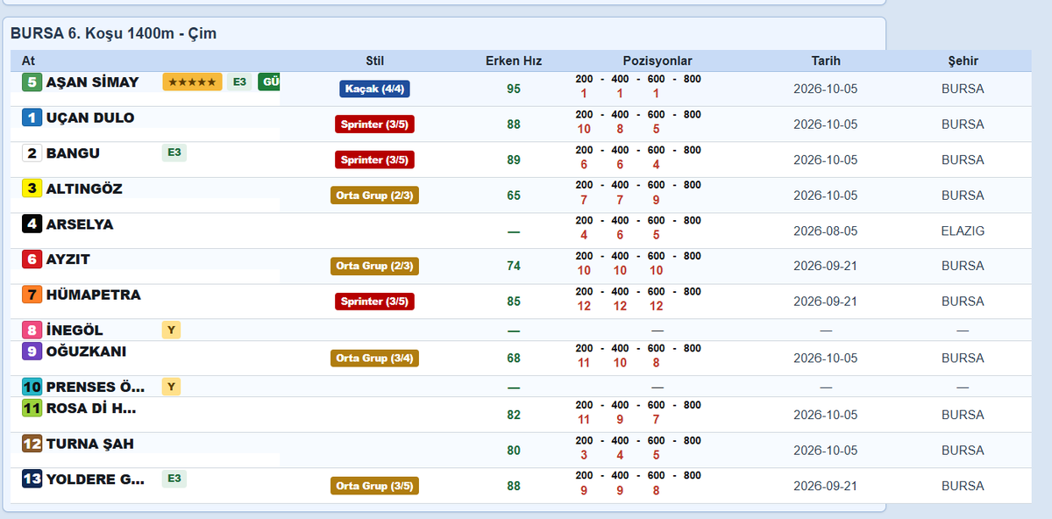1052x519 pixels.
Task: Click Orta Grup (2/3) badge for ALTINGÖZ
Action: click(374, 196)
